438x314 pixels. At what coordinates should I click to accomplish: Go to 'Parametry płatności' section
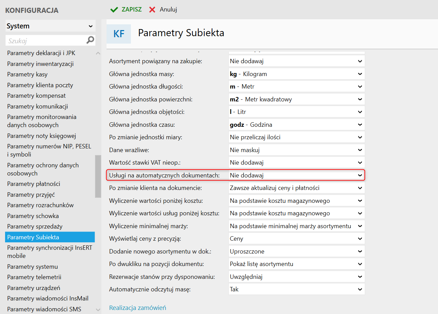pos(34,184)
